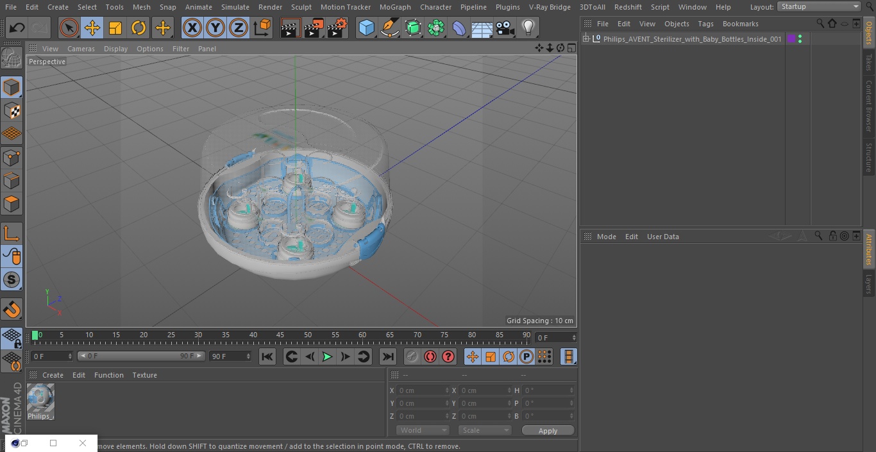Switch to Edges mode
The image size is (876, 452).
(12, 180)
